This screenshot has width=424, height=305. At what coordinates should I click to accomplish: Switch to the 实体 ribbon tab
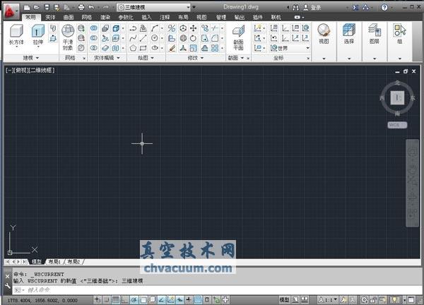[50, 16]
